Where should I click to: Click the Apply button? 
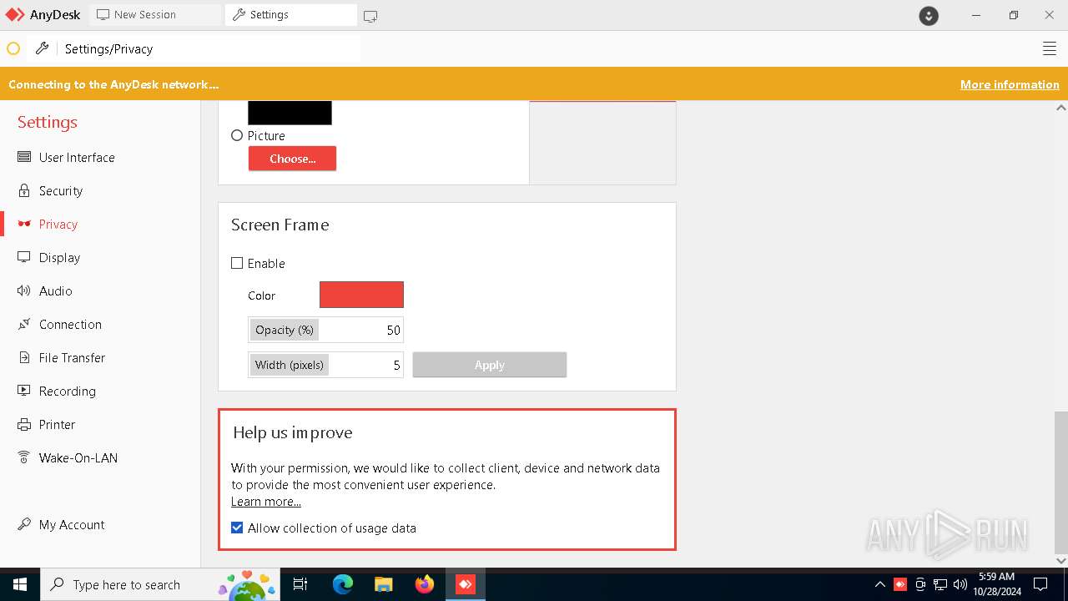tap(490, 365)
